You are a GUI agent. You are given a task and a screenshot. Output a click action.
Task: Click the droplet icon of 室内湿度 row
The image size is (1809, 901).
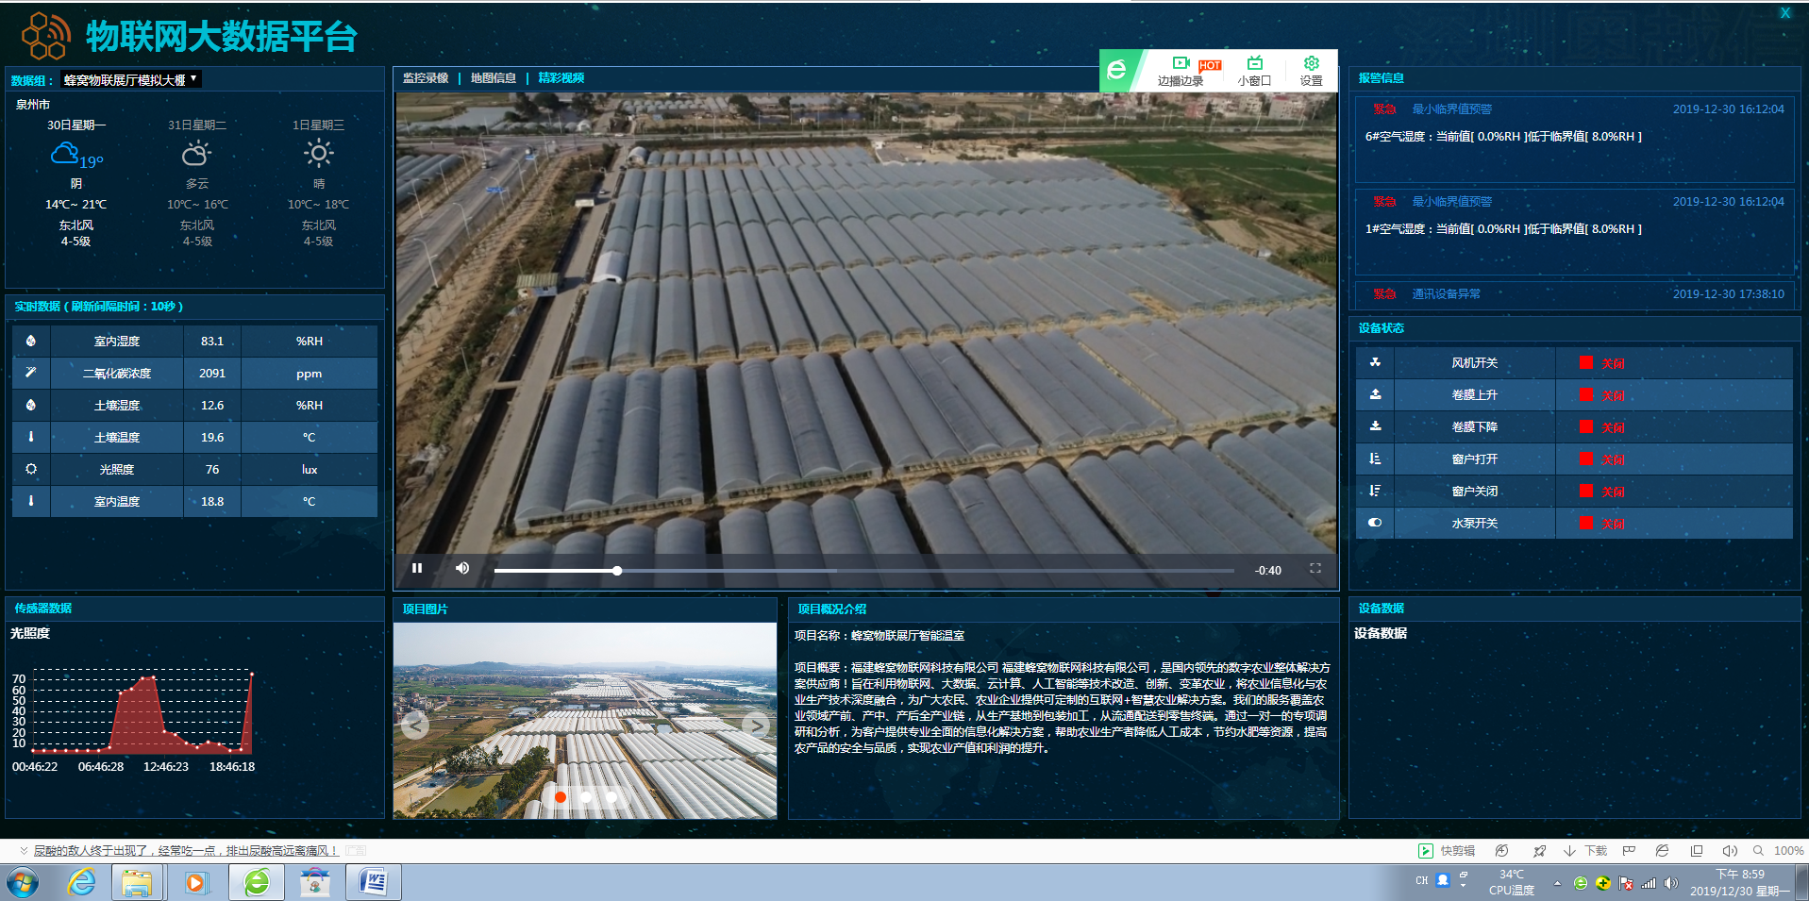click(x=31, y=341)
